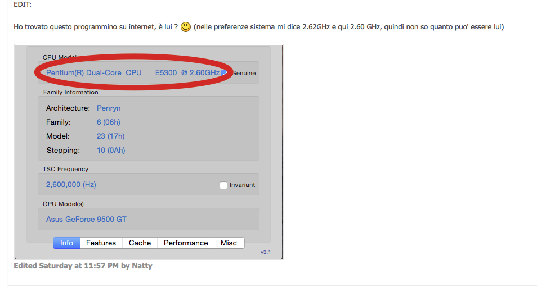Click the 'EDIT:' heading text
Viewport: 537px width, 287px height.
click(23, 4)
